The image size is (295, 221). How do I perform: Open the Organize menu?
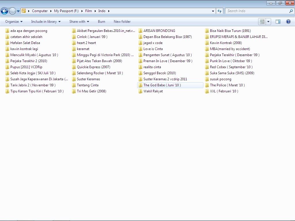14,22
